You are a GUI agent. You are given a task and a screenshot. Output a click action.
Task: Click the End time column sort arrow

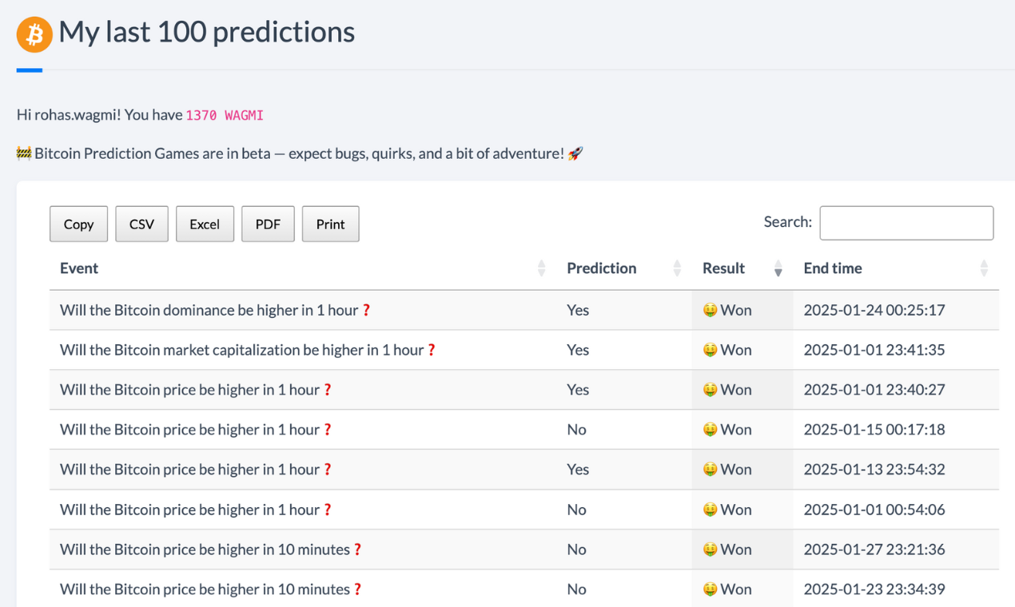point(983,268)
